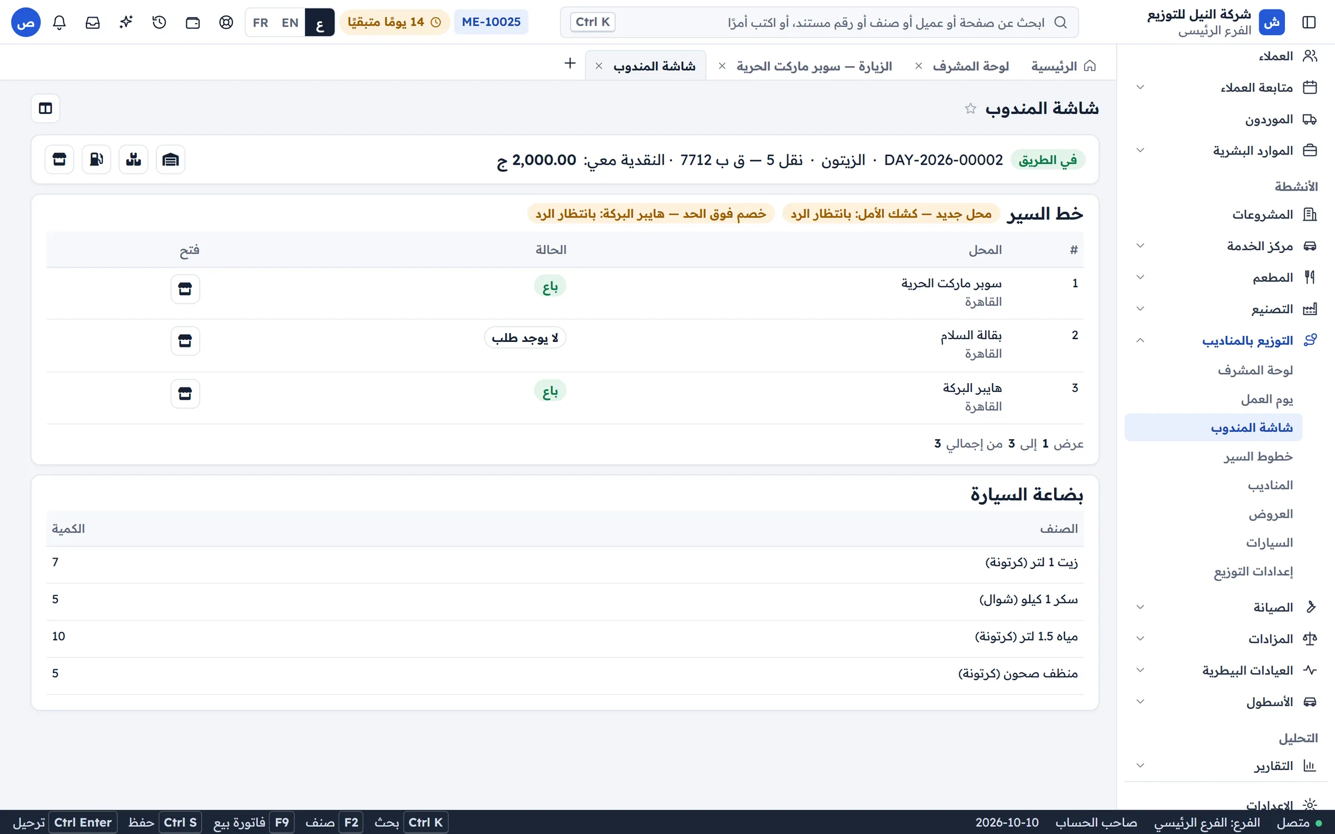Switch language to EN
The height and width of the screenshot is (834, 1335).
click(290, 22)
